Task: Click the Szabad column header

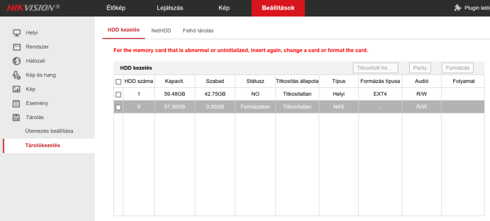Action: pos(215,81)
